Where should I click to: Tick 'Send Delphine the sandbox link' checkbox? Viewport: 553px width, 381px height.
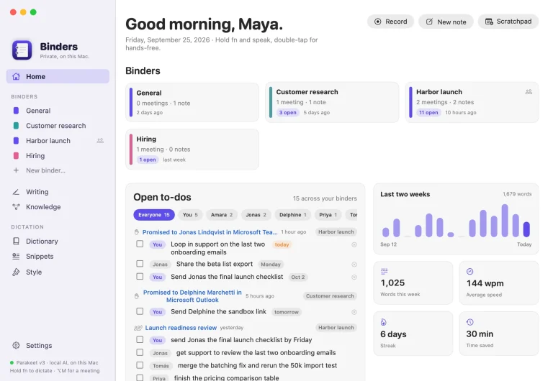(140, 311)
